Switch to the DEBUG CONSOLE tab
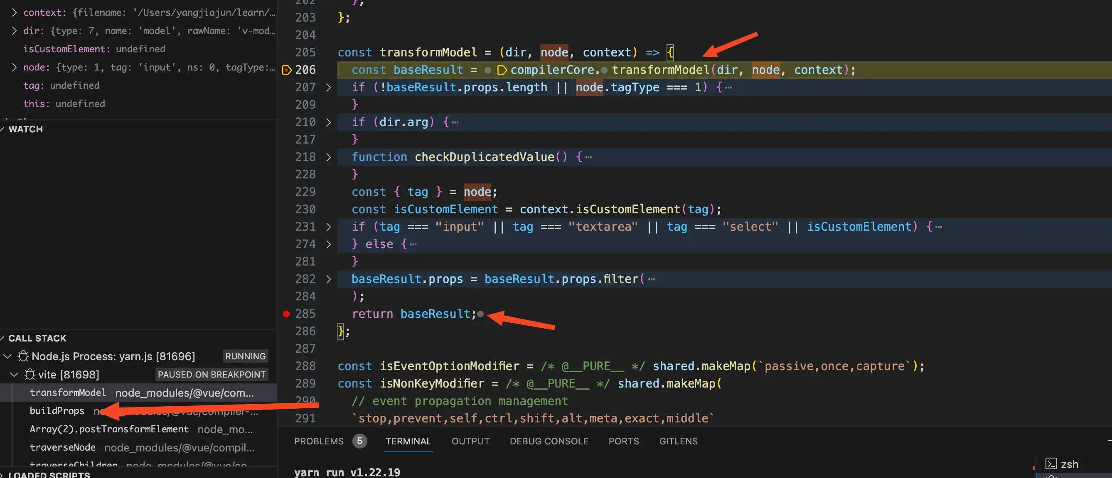Image resolution: width=1112 pixels, height=478 pixels. [549, 441]
